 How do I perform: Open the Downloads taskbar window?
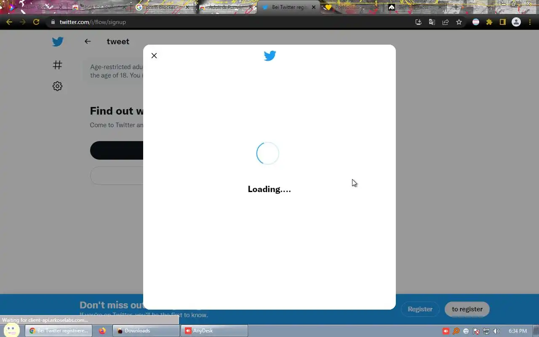146,331
